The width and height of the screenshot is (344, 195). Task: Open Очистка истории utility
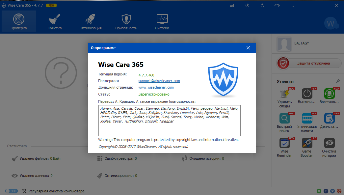click(329, 148)
